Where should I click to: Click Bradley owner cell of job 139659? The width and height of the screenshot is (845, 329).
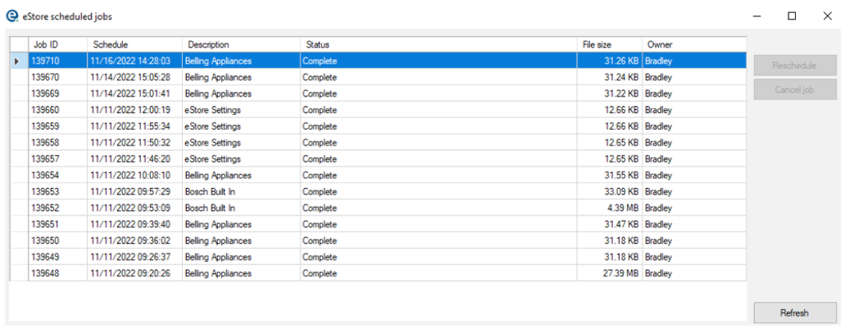(694, 126)
